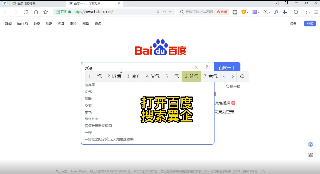Click the 360 browser logo icon

tap(5, 3)
